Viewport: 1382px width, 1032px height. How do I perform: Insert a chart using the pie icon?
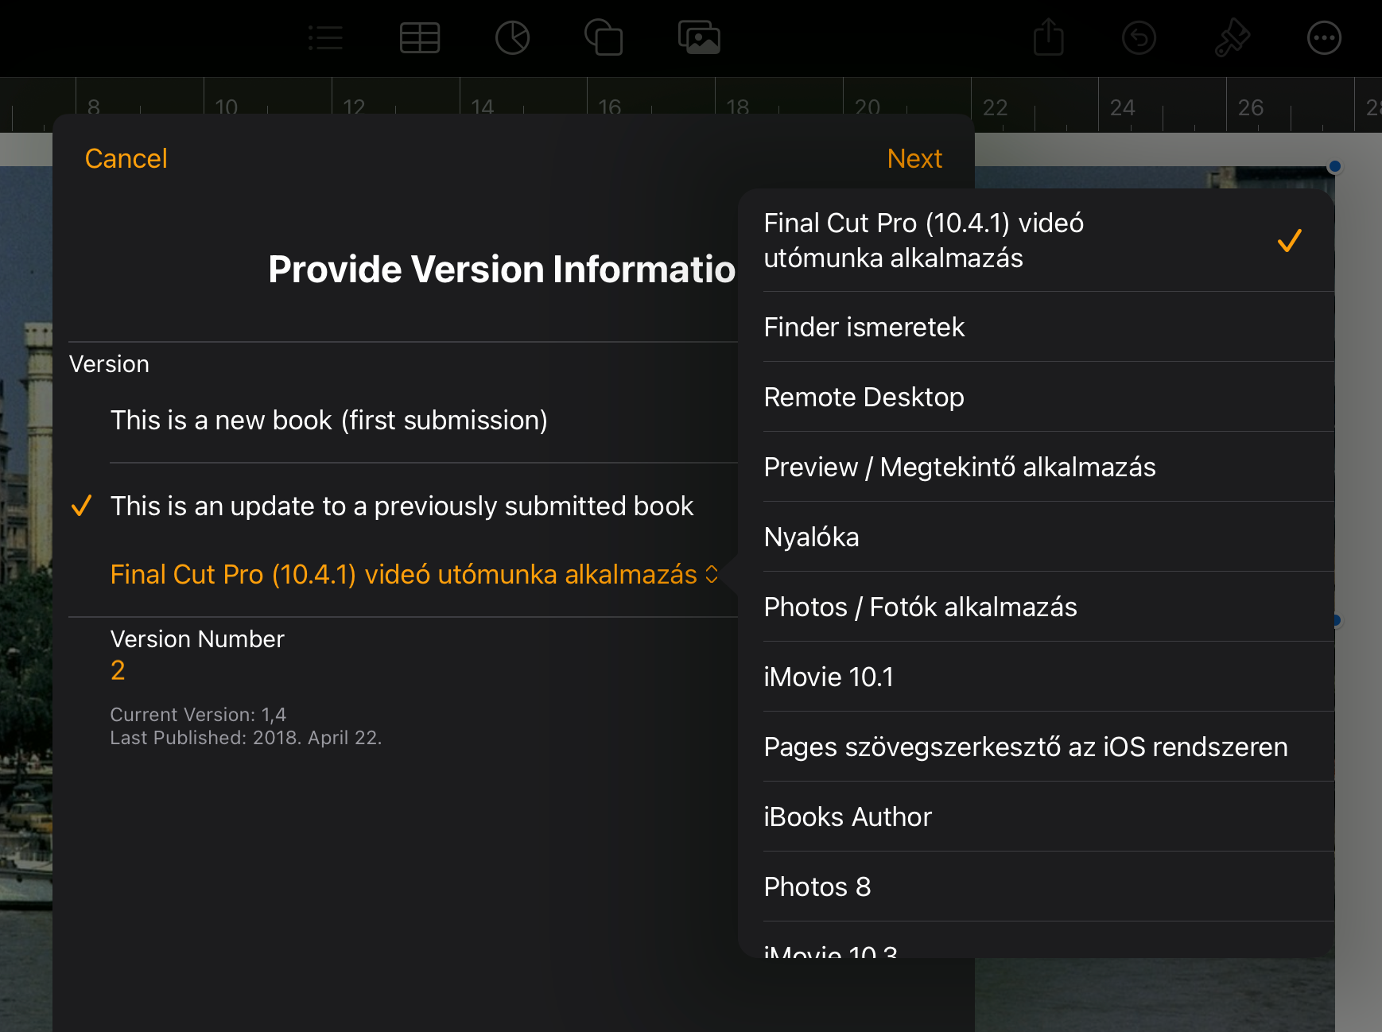(x=512, y=37)
